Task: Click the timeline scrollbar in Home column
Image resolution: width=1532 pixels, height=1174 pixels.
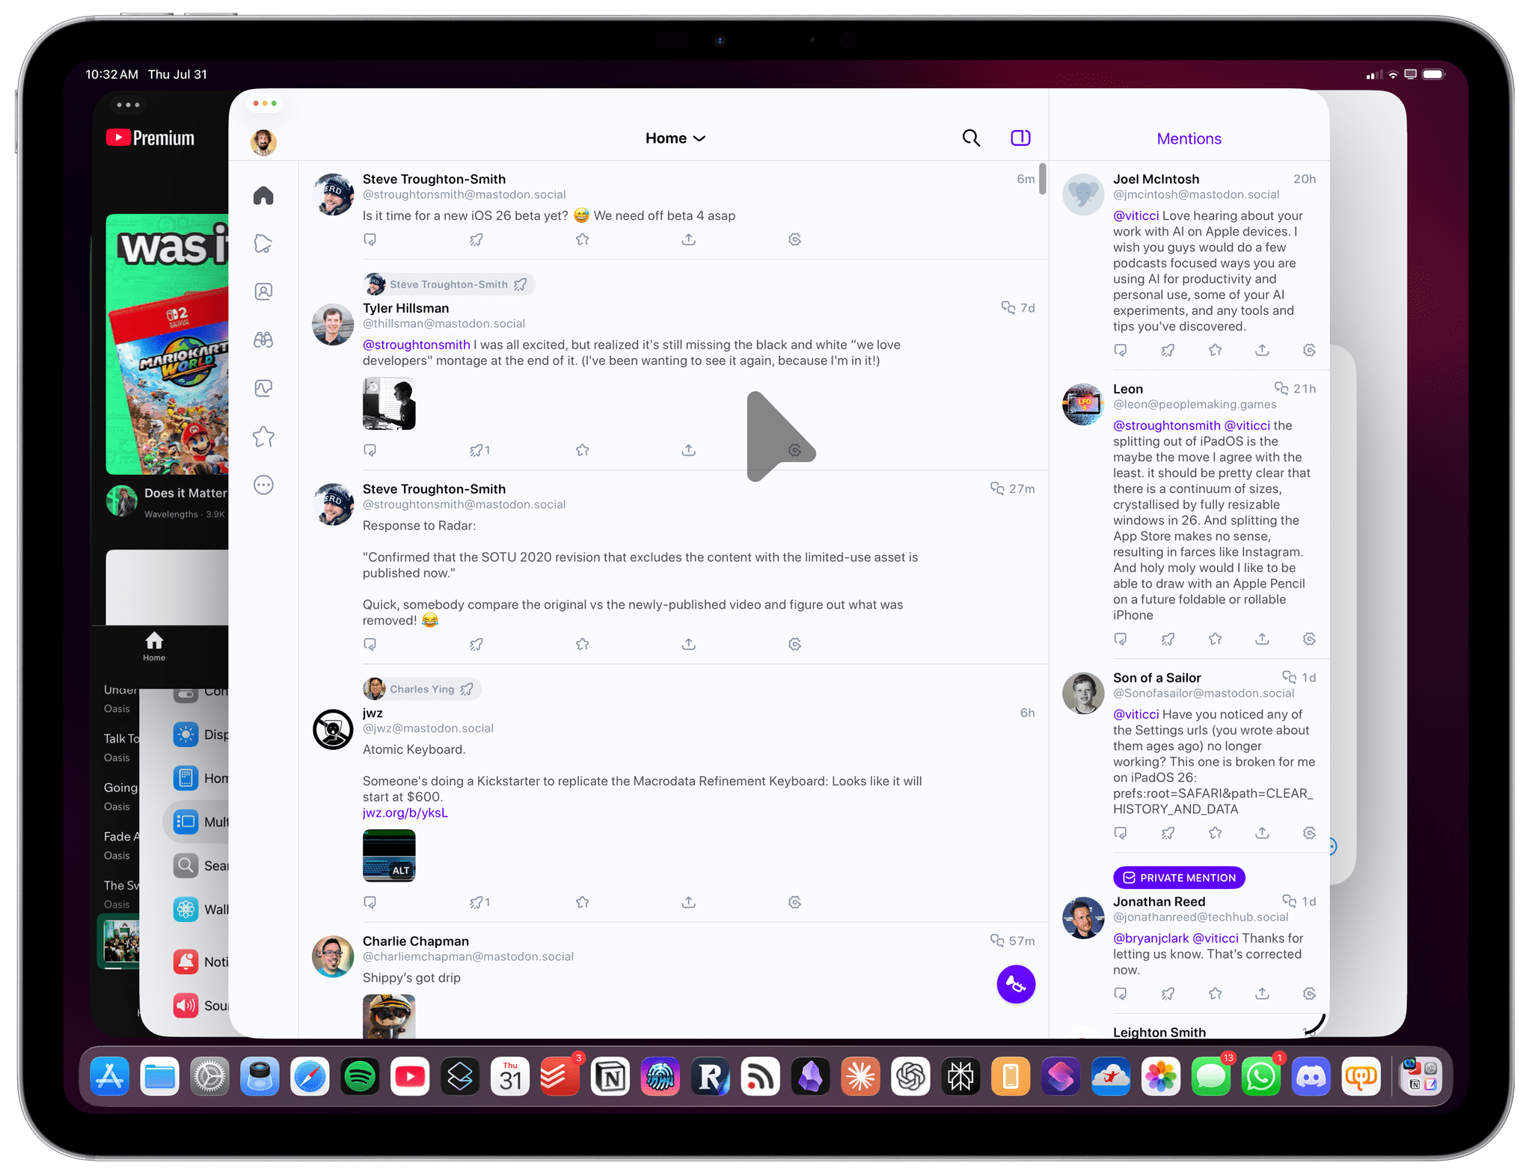Action: 1042,179
